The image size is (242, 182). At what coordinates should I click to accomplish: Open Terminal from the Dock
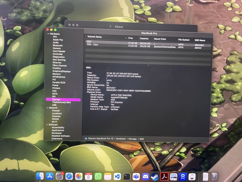(127, 177)
